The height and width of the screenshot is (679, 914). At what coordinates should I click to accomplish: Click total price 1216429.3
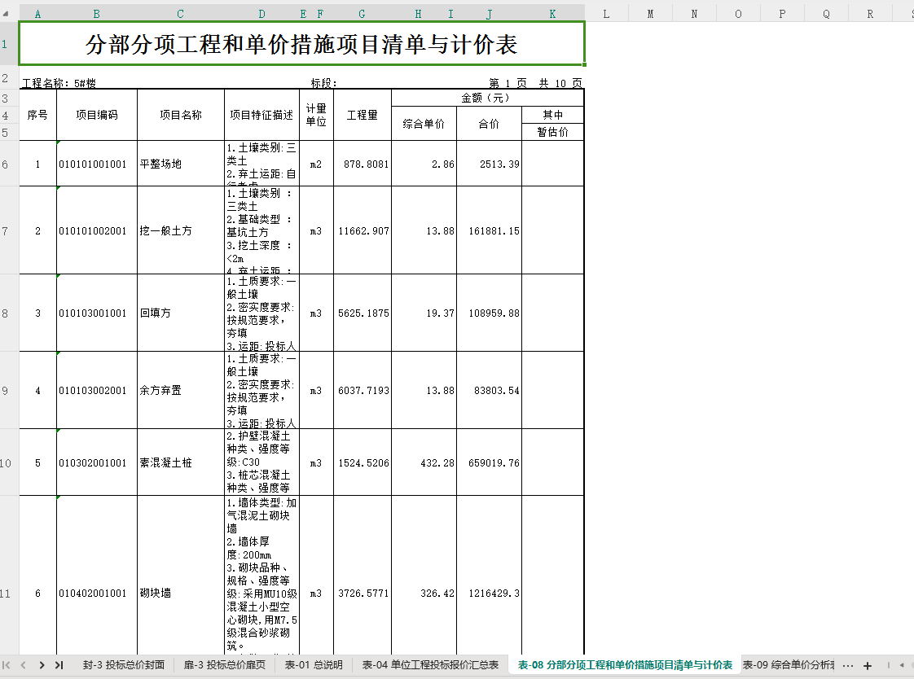pos(489,594)
